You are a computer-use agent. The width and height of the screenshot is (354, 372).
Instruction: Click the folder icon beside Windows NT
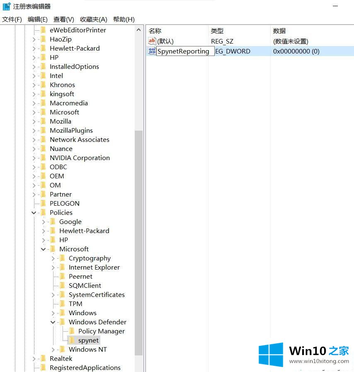pos(62,349)
